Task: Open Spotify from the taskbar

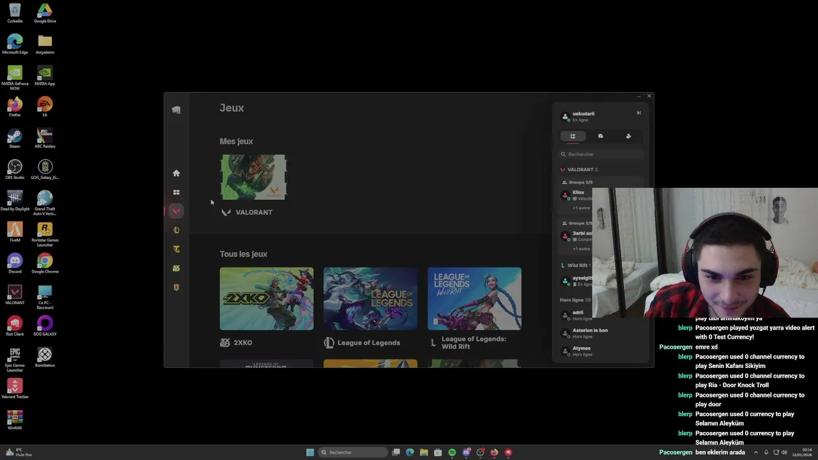Action: pyautogui.click(x=452, y=452)
